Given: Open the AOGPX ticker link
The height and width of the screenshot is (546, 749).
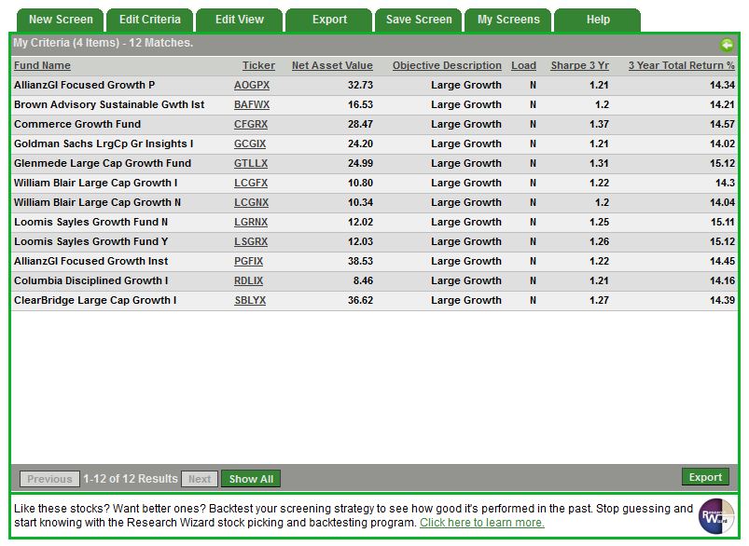Looking at the screenshot, I should tap(252, 85).
